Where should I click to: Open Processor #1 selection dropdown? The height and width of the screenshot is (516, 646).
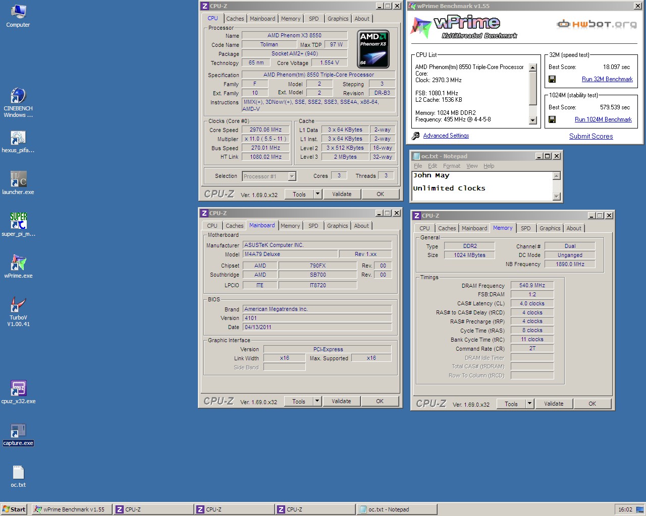pos(292,176)
